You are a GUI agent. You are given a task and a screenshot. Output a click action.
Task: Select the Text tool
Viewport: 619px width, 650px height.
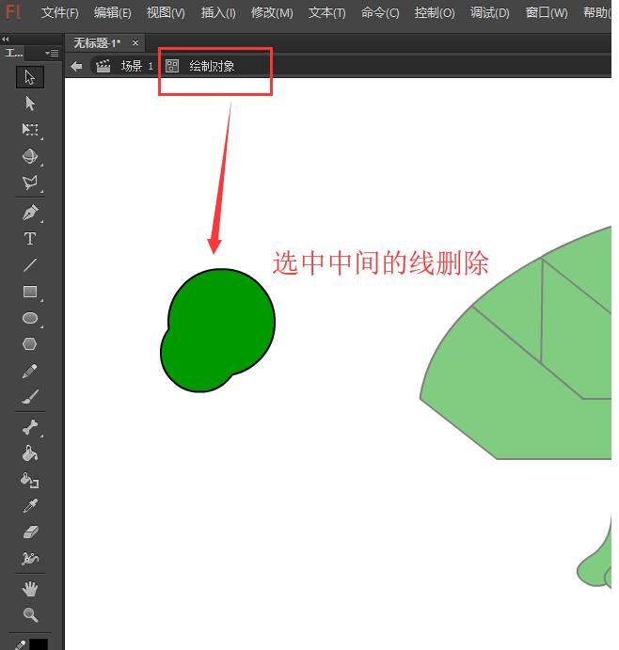(x=30, y=238)
